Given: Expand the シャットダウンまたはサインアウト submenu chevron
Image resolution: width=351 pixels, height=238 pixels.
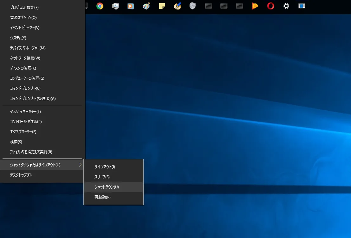Looking at the screenshot, I should coord(81,165).
